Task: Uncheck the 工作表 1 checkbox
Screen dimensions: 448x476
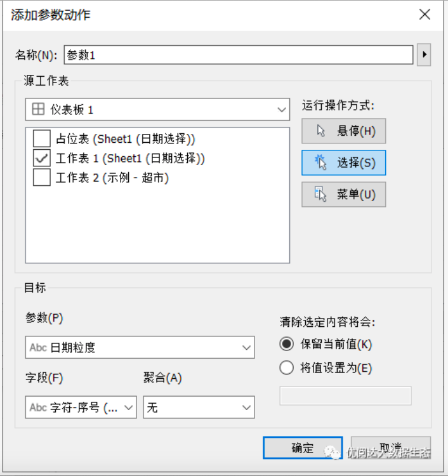Action: (41, 158)
